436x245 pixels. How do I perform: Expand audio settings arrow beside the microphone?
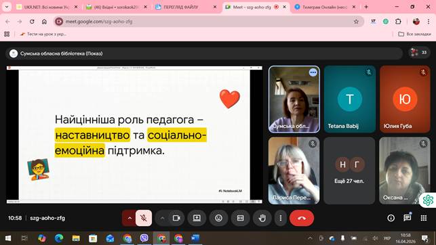pos(130,218)
